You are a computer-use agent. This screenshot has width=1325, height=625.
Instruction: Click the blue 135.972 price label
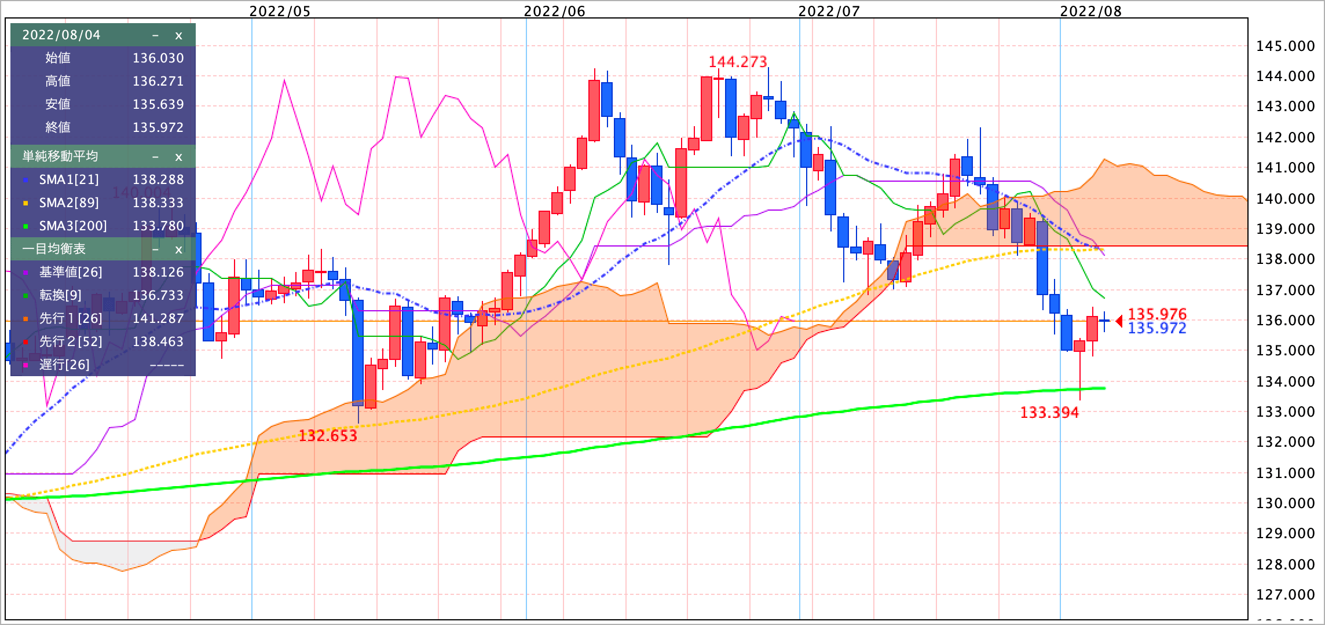pos(1157,328)
